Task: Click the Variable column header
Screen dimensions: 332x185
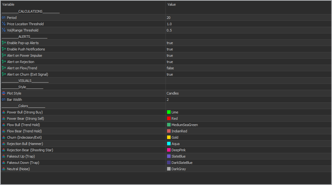Action: pyautogui.click(x=8, y=4)
